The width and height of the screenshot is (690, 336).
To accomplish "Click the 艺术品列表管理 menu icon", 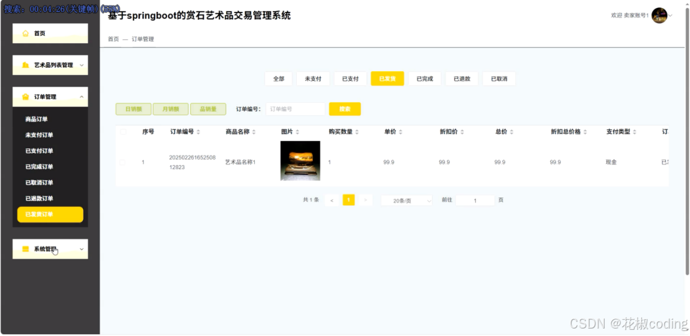I will coord(26,65).
